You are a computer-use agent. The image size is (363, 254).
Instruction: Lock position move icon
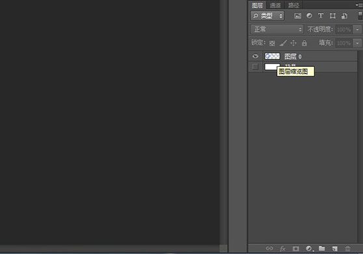[293, 43]
